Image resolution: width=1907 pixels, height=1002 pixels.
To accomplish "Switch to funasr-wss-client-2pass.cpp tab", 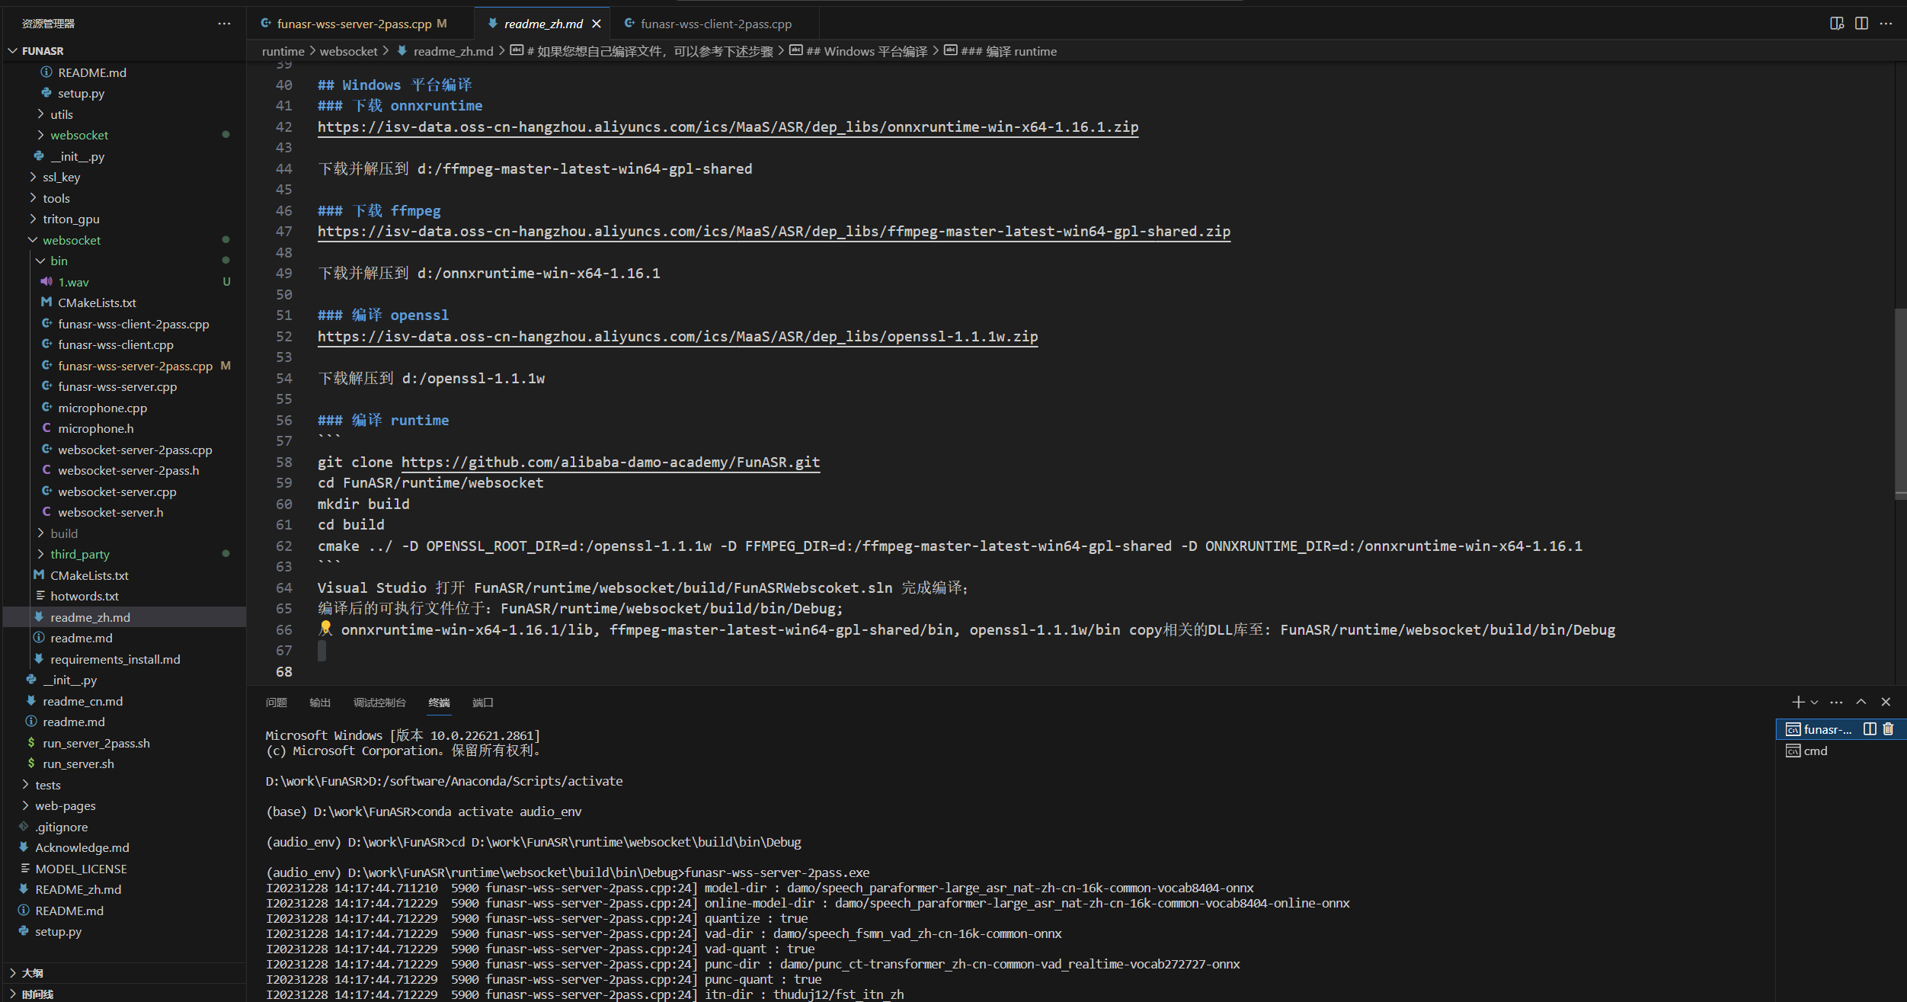I will click(x=716, y=24).
